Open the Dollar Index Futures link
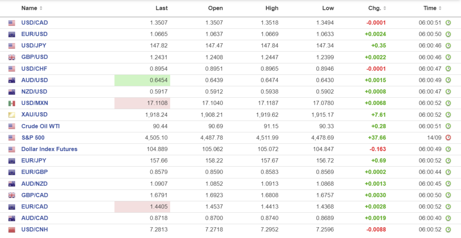The width and height of the screenshot is (461, 238). pyautogui.click(x=49, y=149)
